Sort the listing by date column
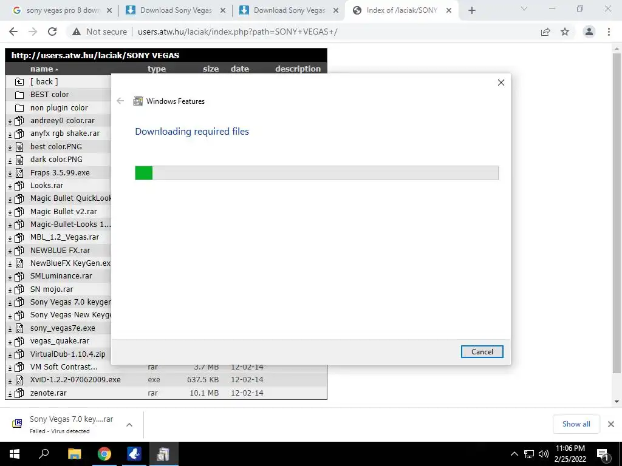 click(239, 69)
